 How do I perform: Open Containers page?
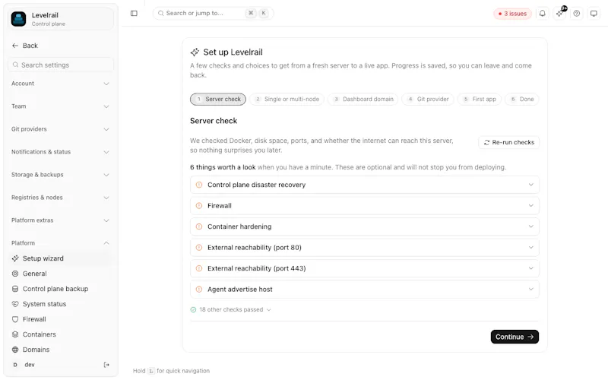point(60,334)
